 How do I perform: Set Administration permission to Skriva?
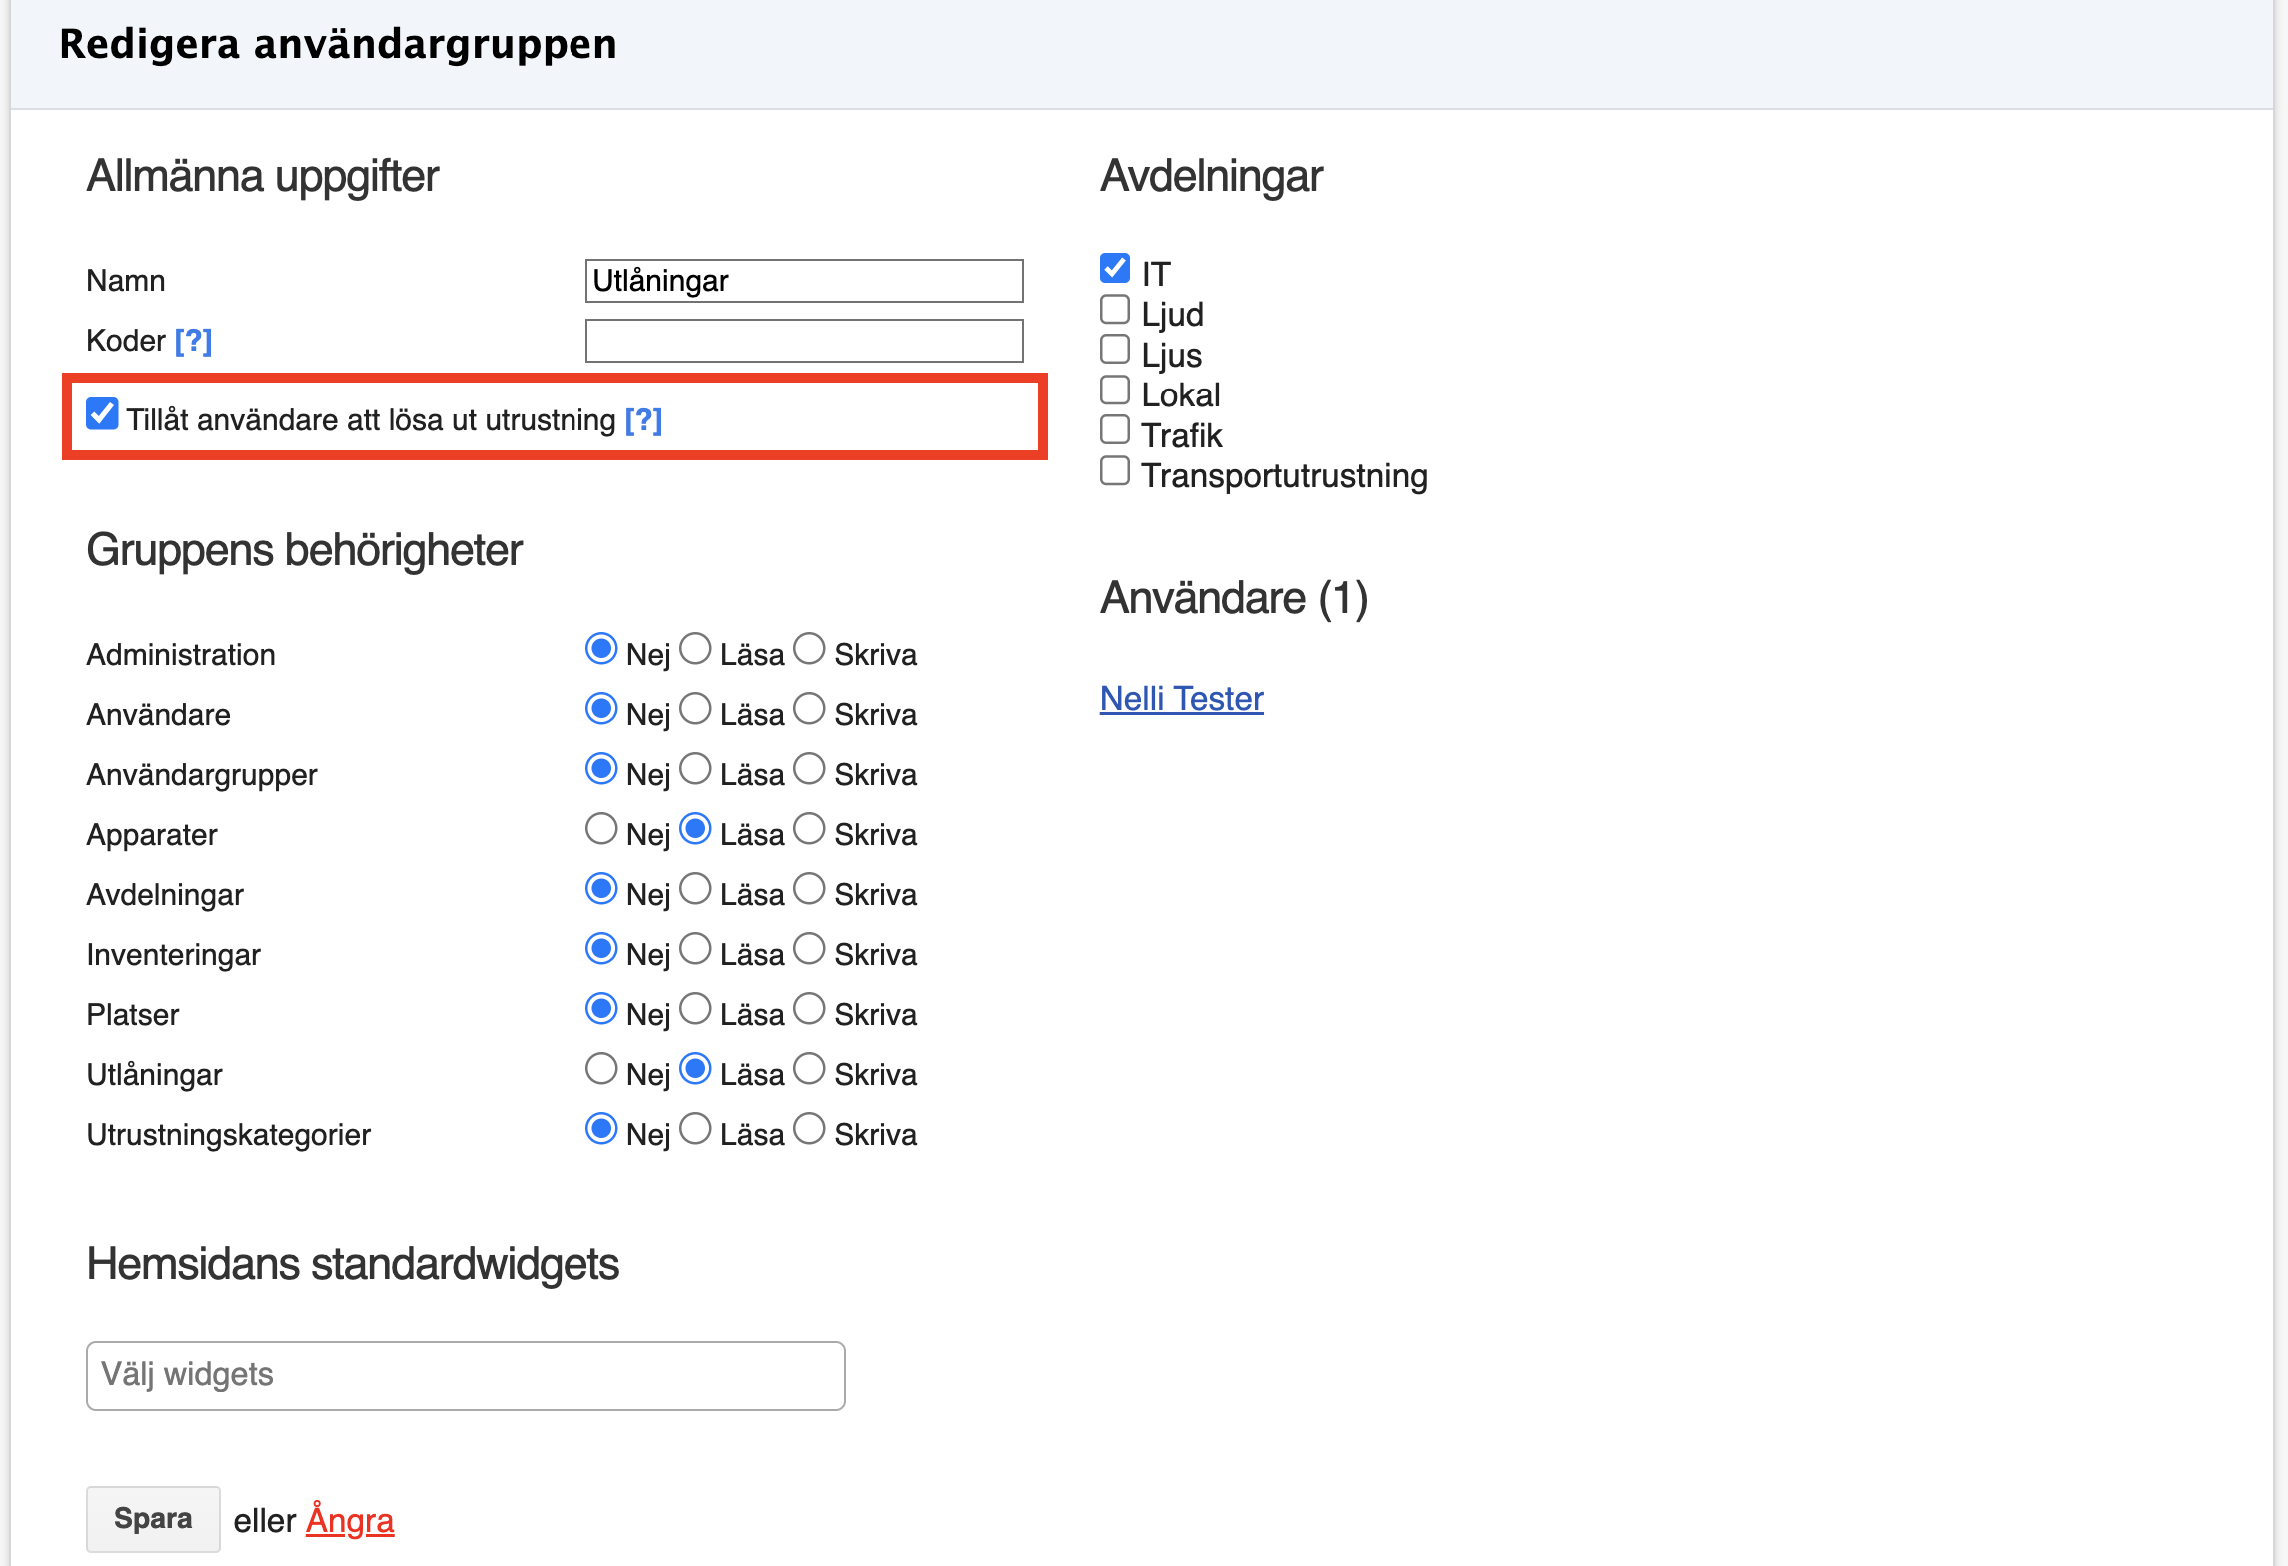809,649
